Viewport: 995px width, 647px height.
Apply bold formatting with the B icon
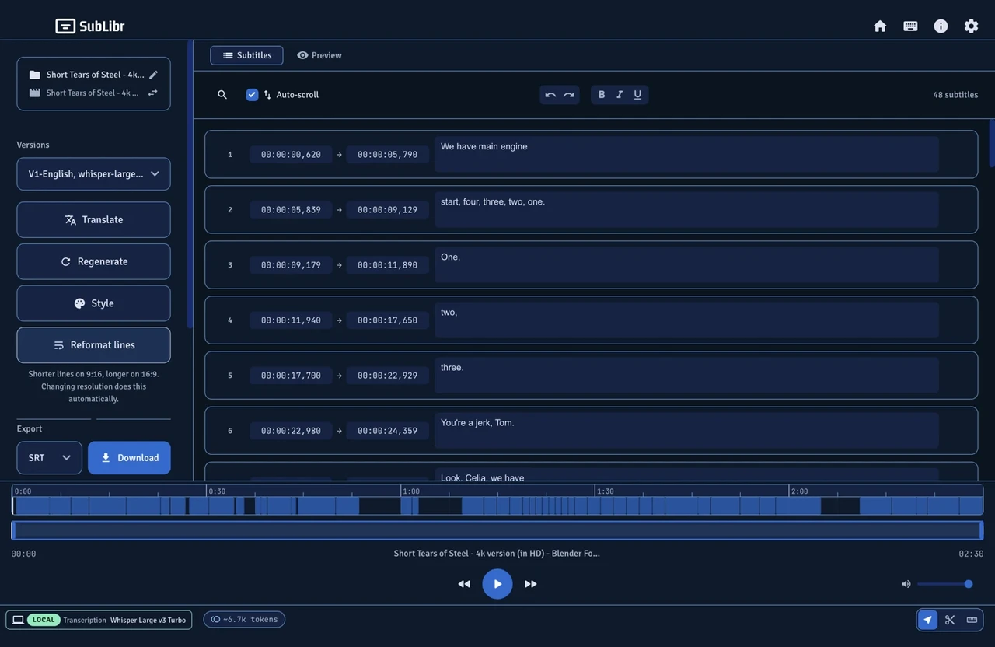pyautogui.click(x=602, y=95)
